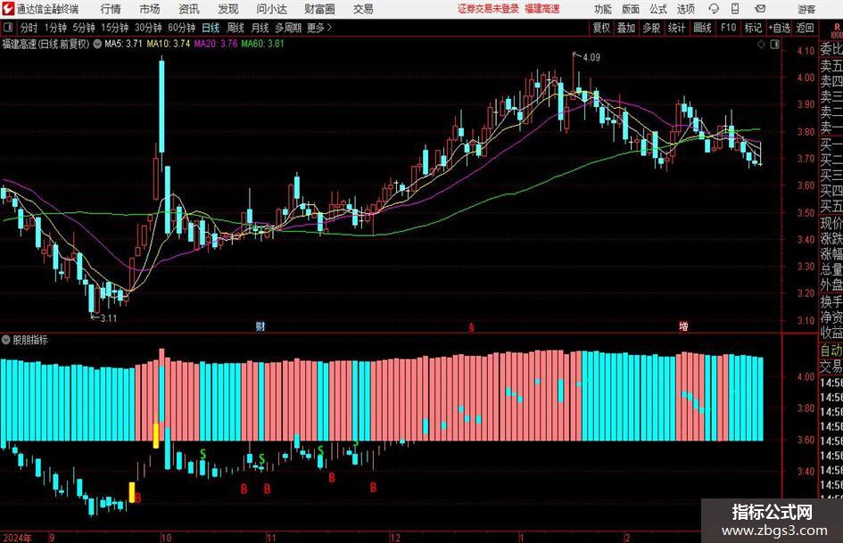The height and width of the screenshot is (543, 843).
Task: Click the 叠加 toolbar button
Action: click(x=626, y=28)
